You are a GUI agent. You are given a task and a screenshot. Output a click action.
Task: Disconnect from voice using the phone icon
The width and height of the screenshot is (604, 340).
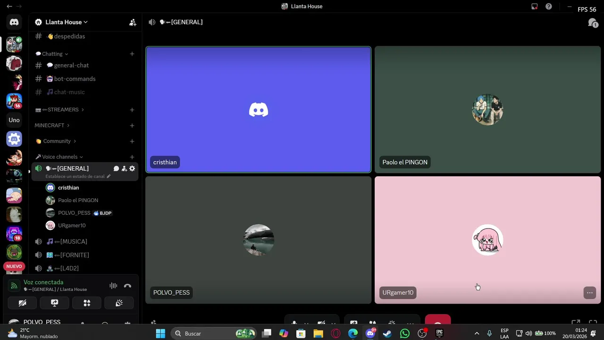coord(127,286)
